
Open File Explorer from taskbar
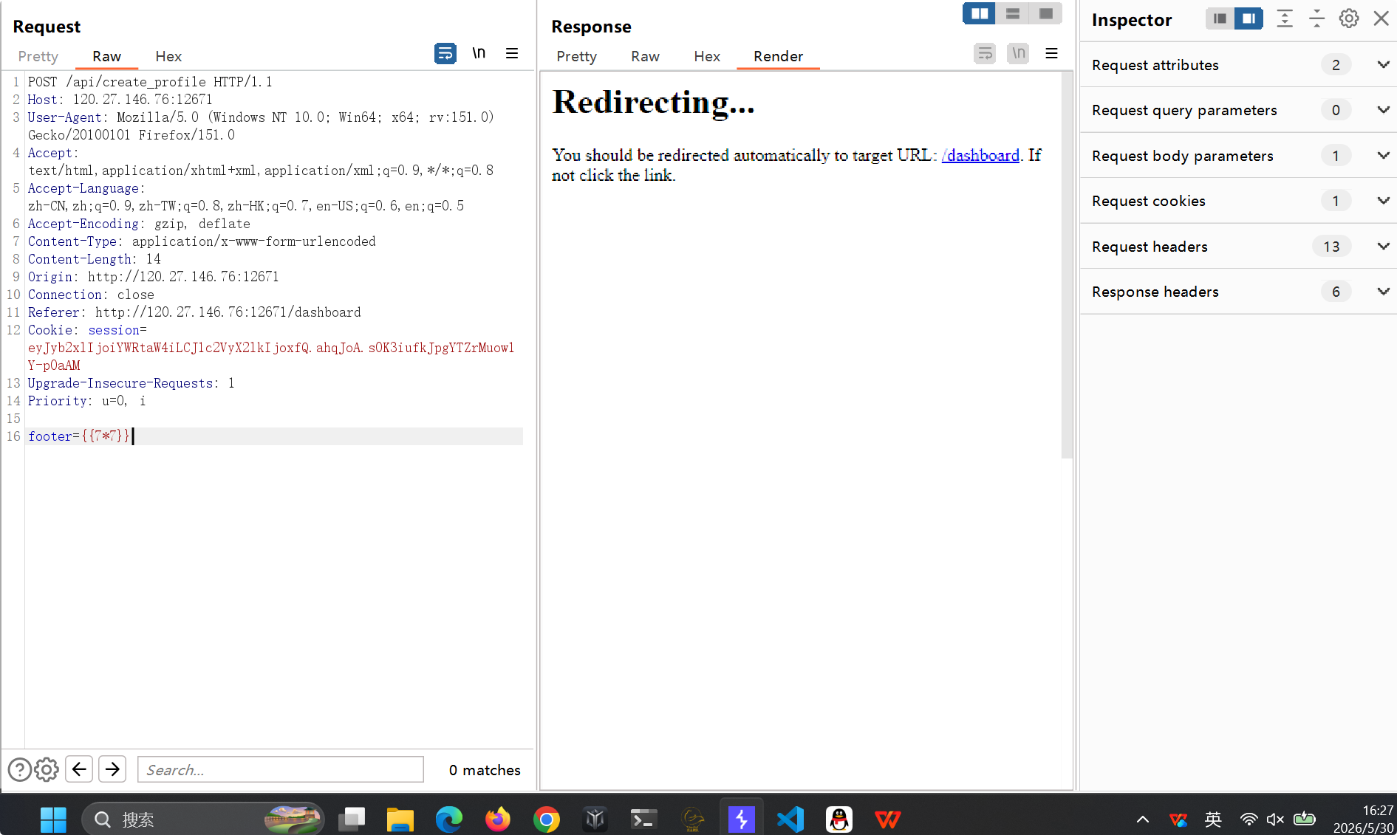(x=400, y=819)
